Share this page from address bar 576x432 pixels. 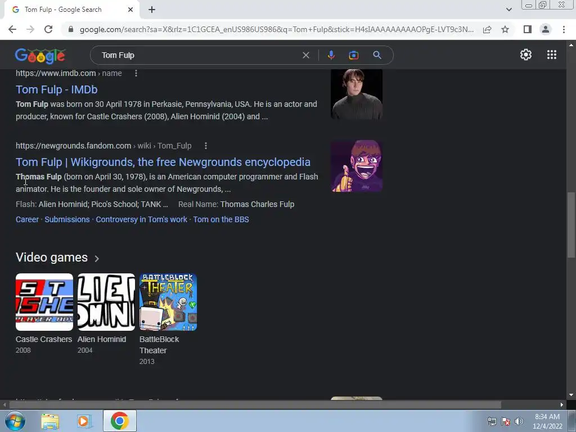[487, 29]
